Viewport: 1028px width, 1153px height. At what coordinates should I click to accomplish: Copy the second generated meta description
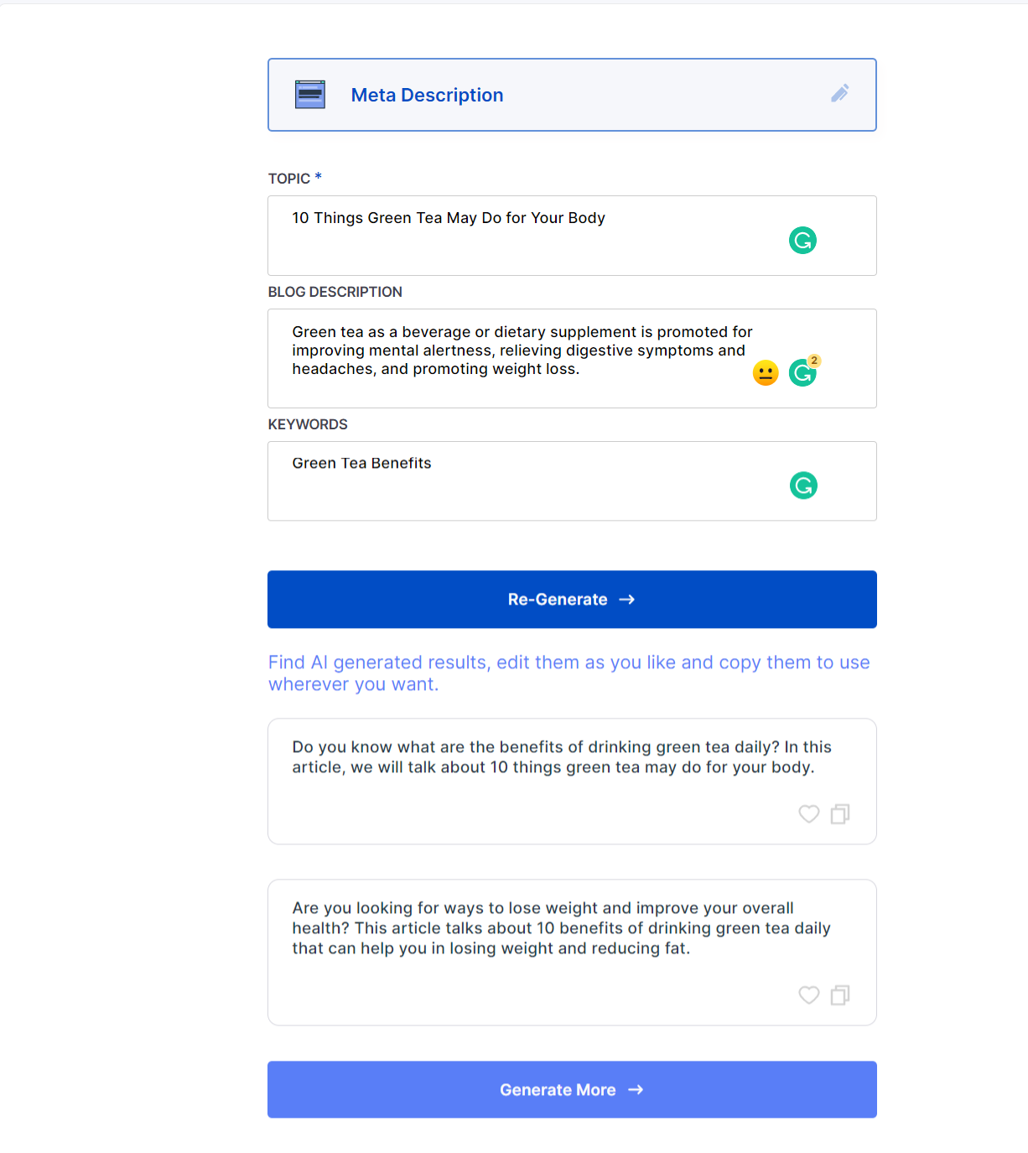(x=840, y=995)
